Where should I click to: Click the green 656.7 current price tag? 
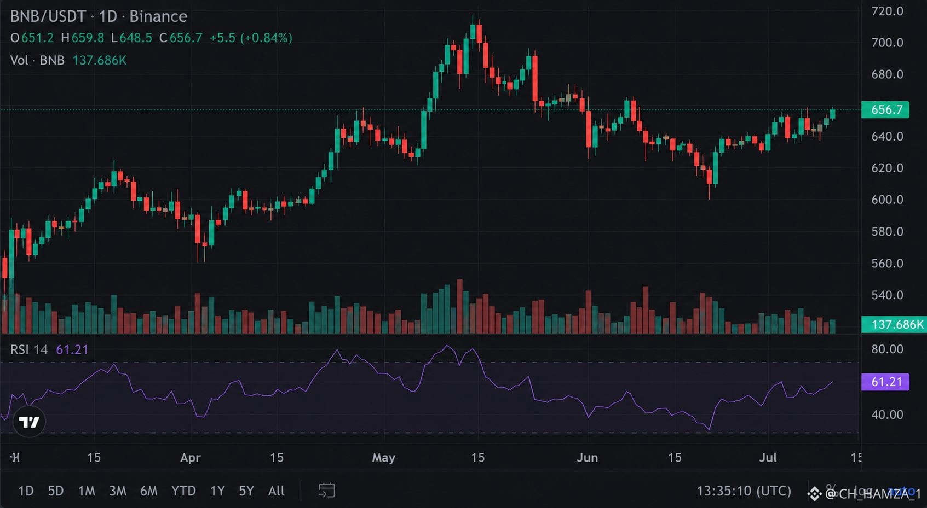click(x=885, y=109)
